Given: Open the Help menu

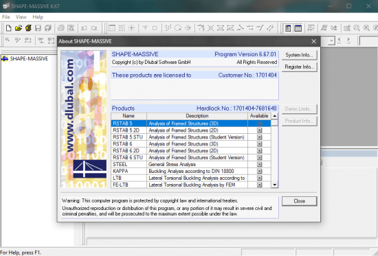Looking at the screenshot, I should click(x=38, y=17).
